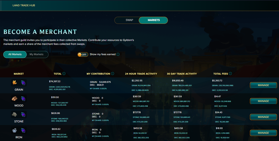Viewport: 279px width, 141px height.
Task: Click the TOTAL FEES header text
Action: click(x=221, y=74)
